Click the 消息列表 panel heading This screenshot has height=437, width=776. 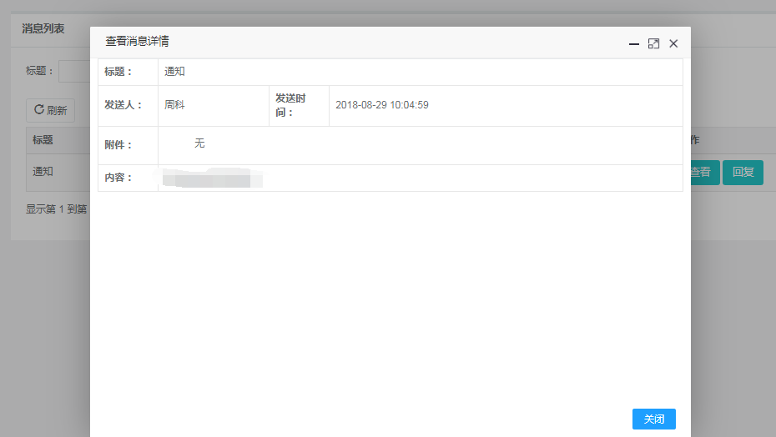(43, 28)
